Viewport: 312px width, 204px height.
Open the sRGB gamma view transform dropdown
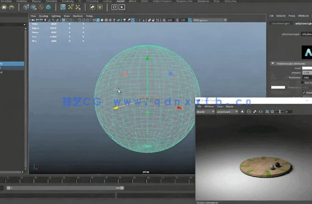[210, 20]
